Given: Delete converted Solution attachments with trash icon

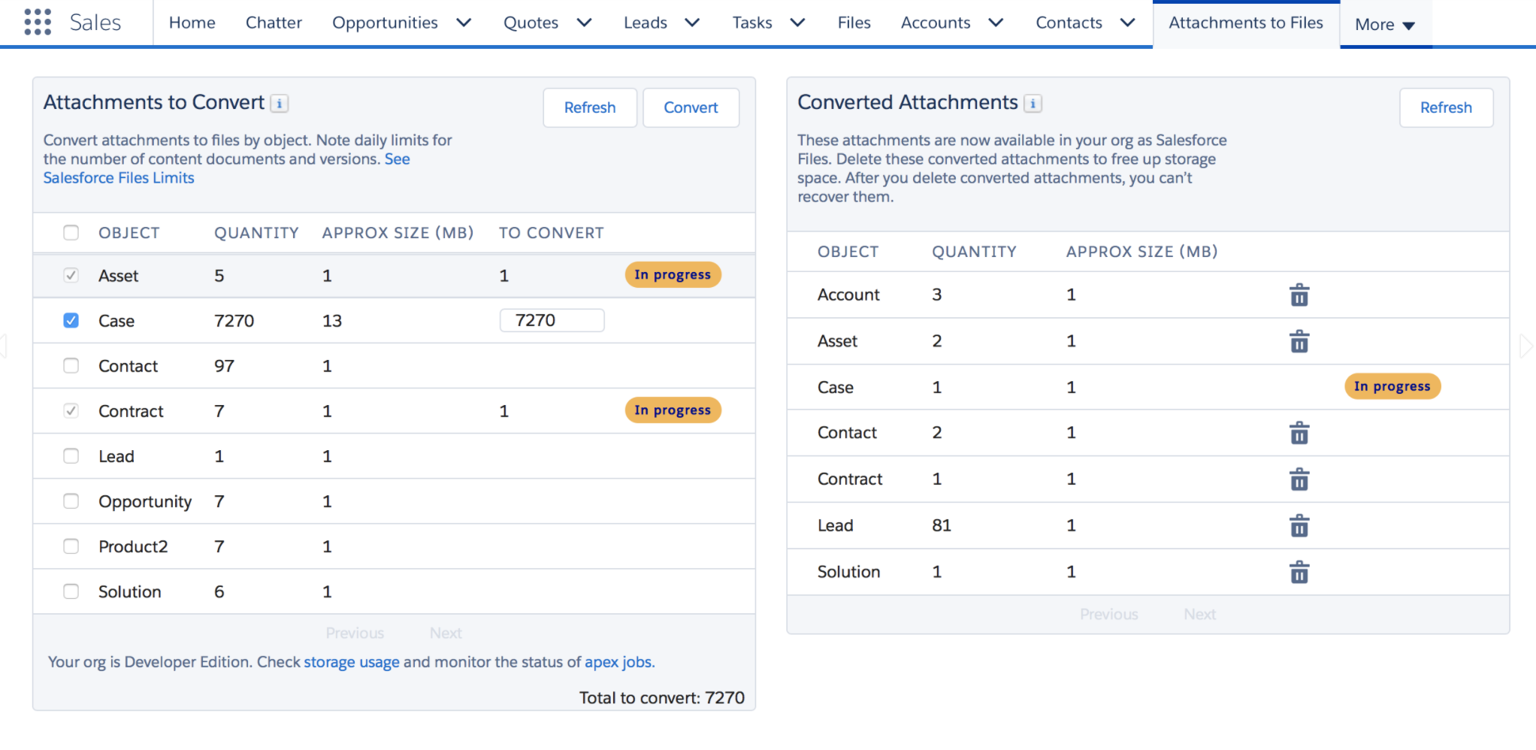Looking at the screenshot, I should [x=1299, y=573].
